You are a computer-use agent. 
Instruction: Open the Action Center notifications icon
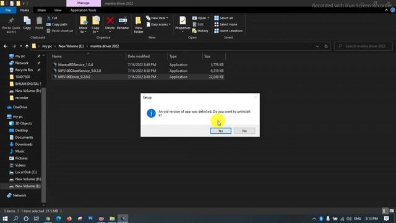[386, 219]
